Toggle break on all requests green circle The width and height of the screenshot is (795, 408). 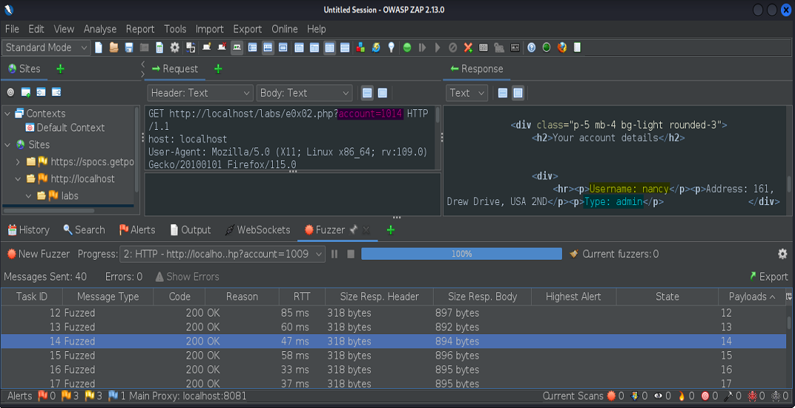point(406,48)
